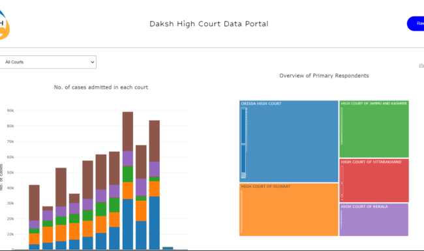
Task: Click the first bar's brown segment in the chart
Action: [x=35, y=203]
